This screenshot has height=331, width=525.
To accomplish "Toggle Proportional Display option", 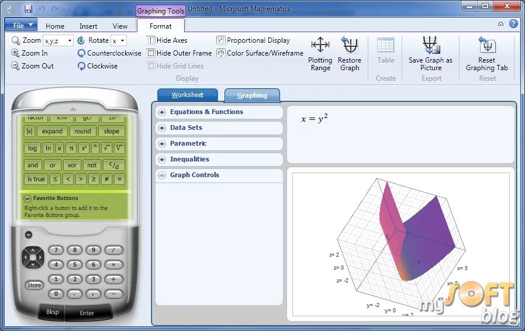I will point(254,40).
